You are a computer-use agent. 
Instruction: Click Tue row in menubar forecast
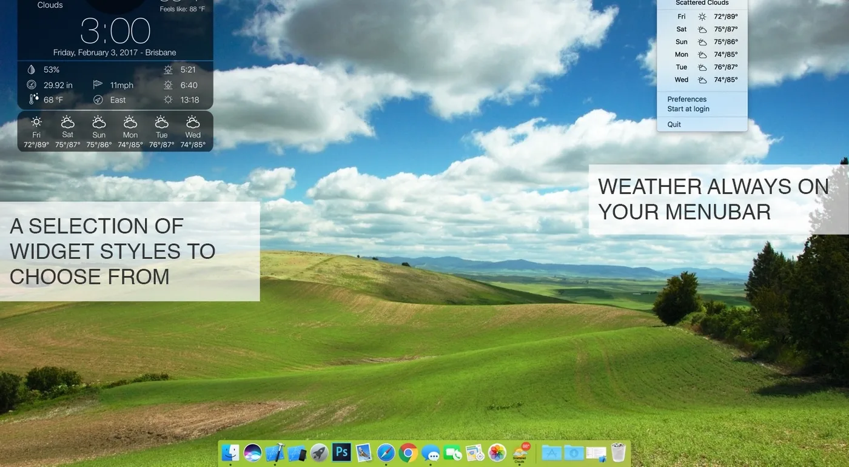tap(702, 67)
